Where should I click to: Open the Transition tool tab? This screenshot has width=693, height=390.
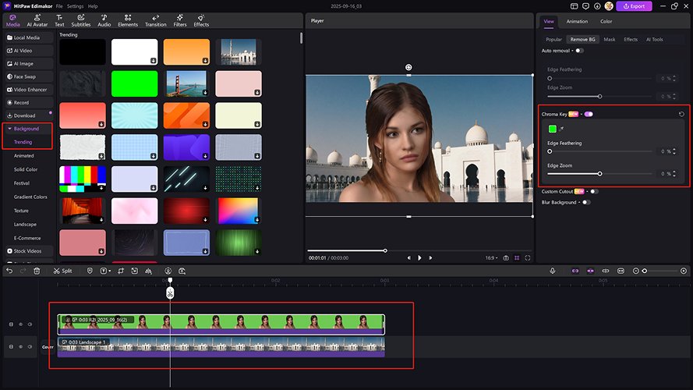coord(156,20)
